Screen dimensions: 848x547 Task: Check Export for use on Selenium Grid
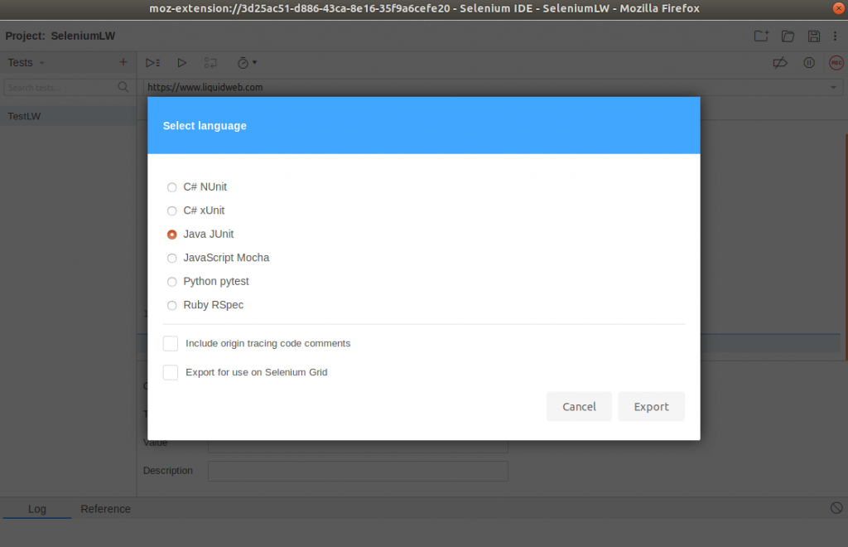pyautogui.click(x=170, y=372)
